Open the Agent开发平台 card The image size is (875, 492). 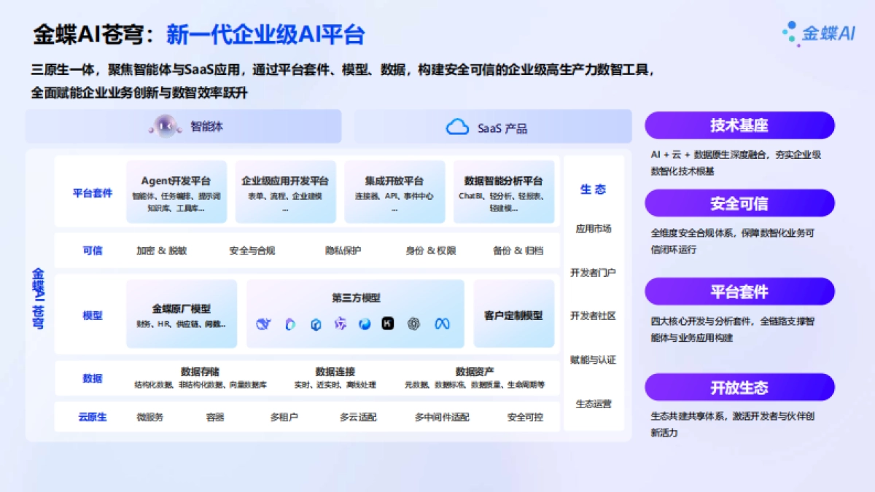tap(176, 192)
